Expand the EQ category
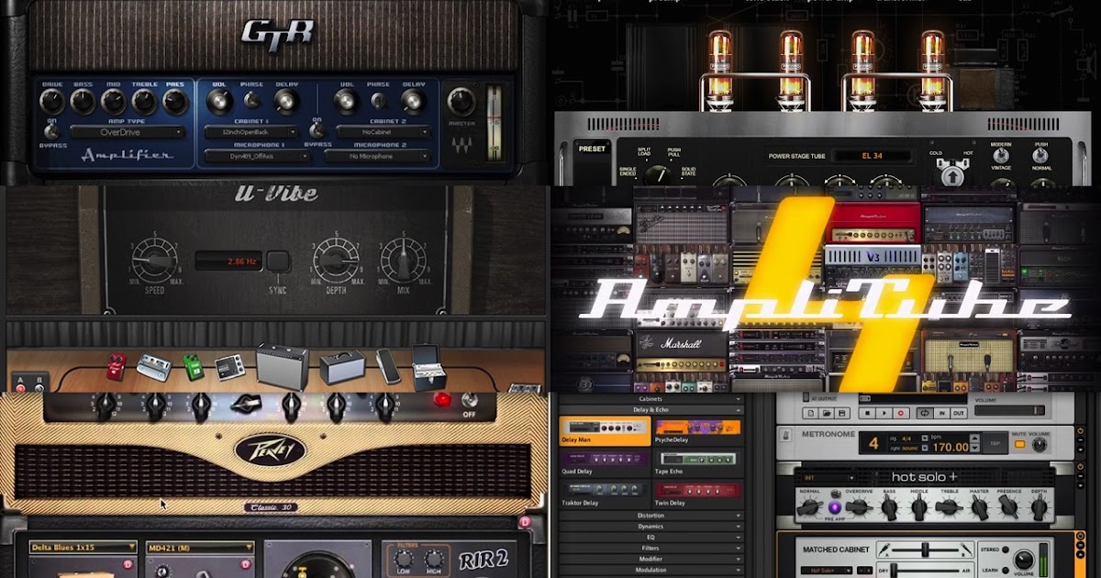Image resolution: width=1101 pixels, height=578 pixels. (651, 537)
